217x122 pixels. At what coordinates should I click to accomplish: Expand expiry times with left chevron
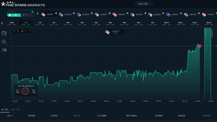tap(2, 23)
